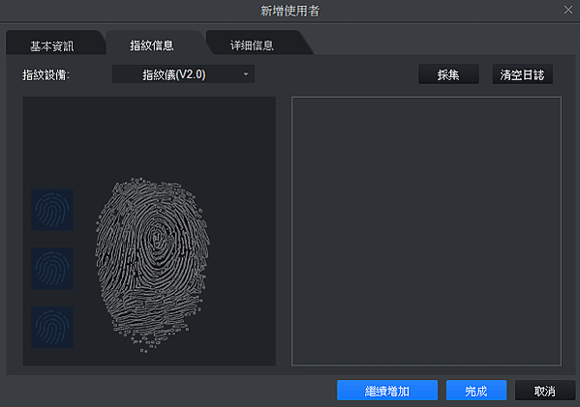Viewport: 580px width, 407px height.
Task: Click the 指紋設備 label
Action: (x=46, y=75)
